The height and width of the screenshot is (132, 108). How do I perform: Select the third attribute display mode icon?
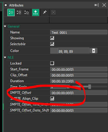(27, 12)
